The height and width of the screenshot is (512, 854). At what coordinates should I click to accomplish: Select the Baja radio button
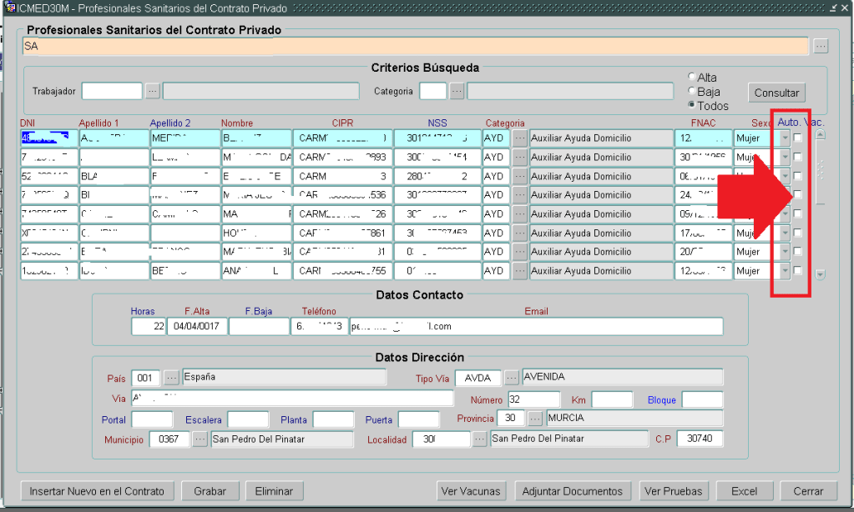(691, 92)
